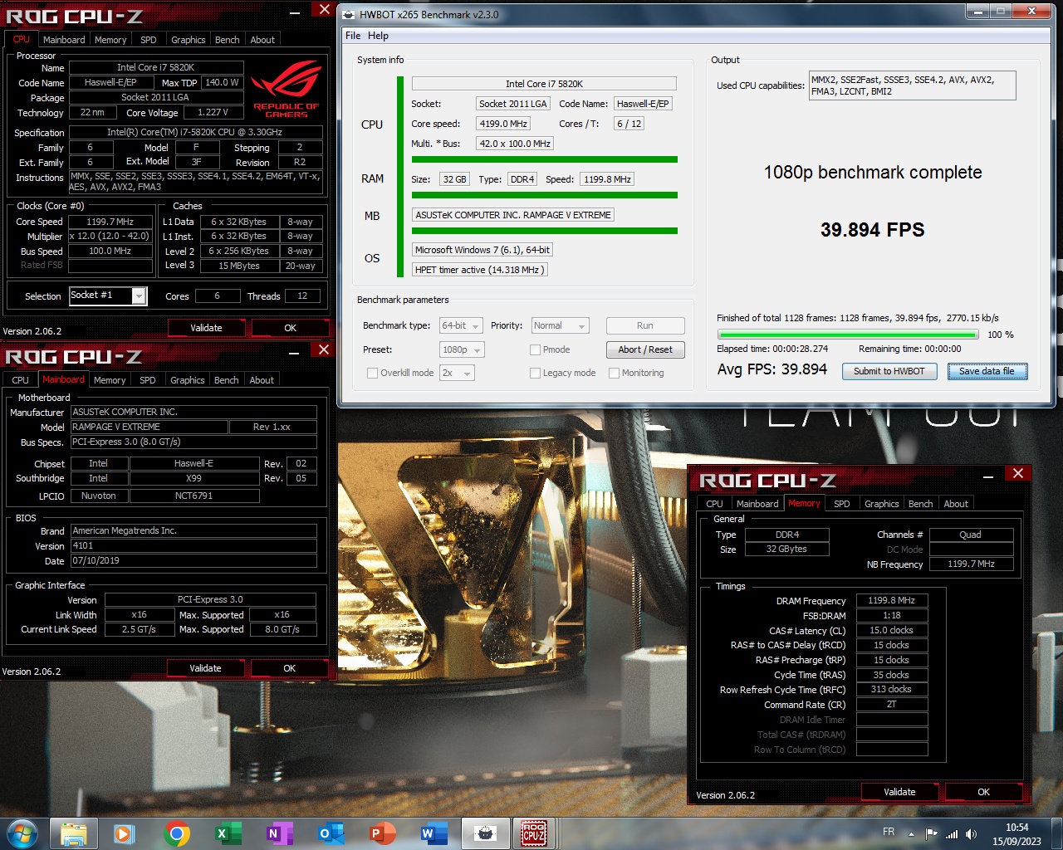1063x850 pixels.
Task: Enable Legacy mode checkbox
Action: [x=536, y=374]
